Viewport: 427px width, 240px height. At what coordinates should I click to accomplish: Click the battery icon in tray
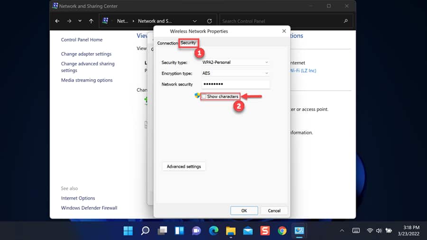tap(389, 231)
